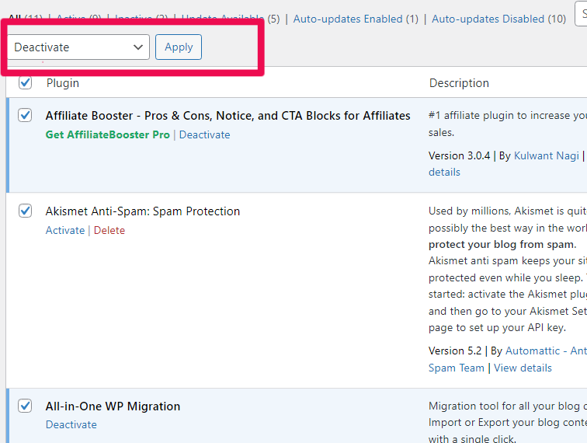Uncheck the Affiliate Booster plugin checkbox
The height and width of the screenshot is (443, 587).
click(25, 115)
